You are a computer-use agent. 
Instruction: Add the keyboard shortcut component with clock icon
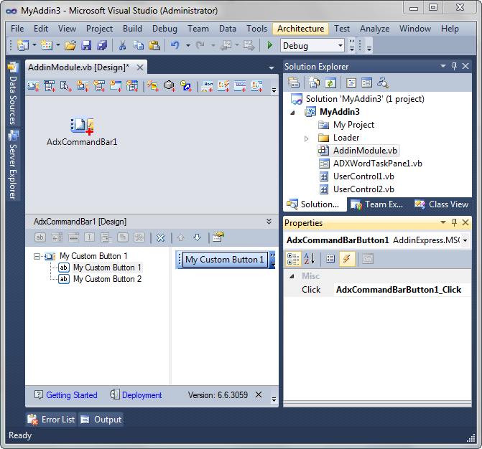[186, 86]
